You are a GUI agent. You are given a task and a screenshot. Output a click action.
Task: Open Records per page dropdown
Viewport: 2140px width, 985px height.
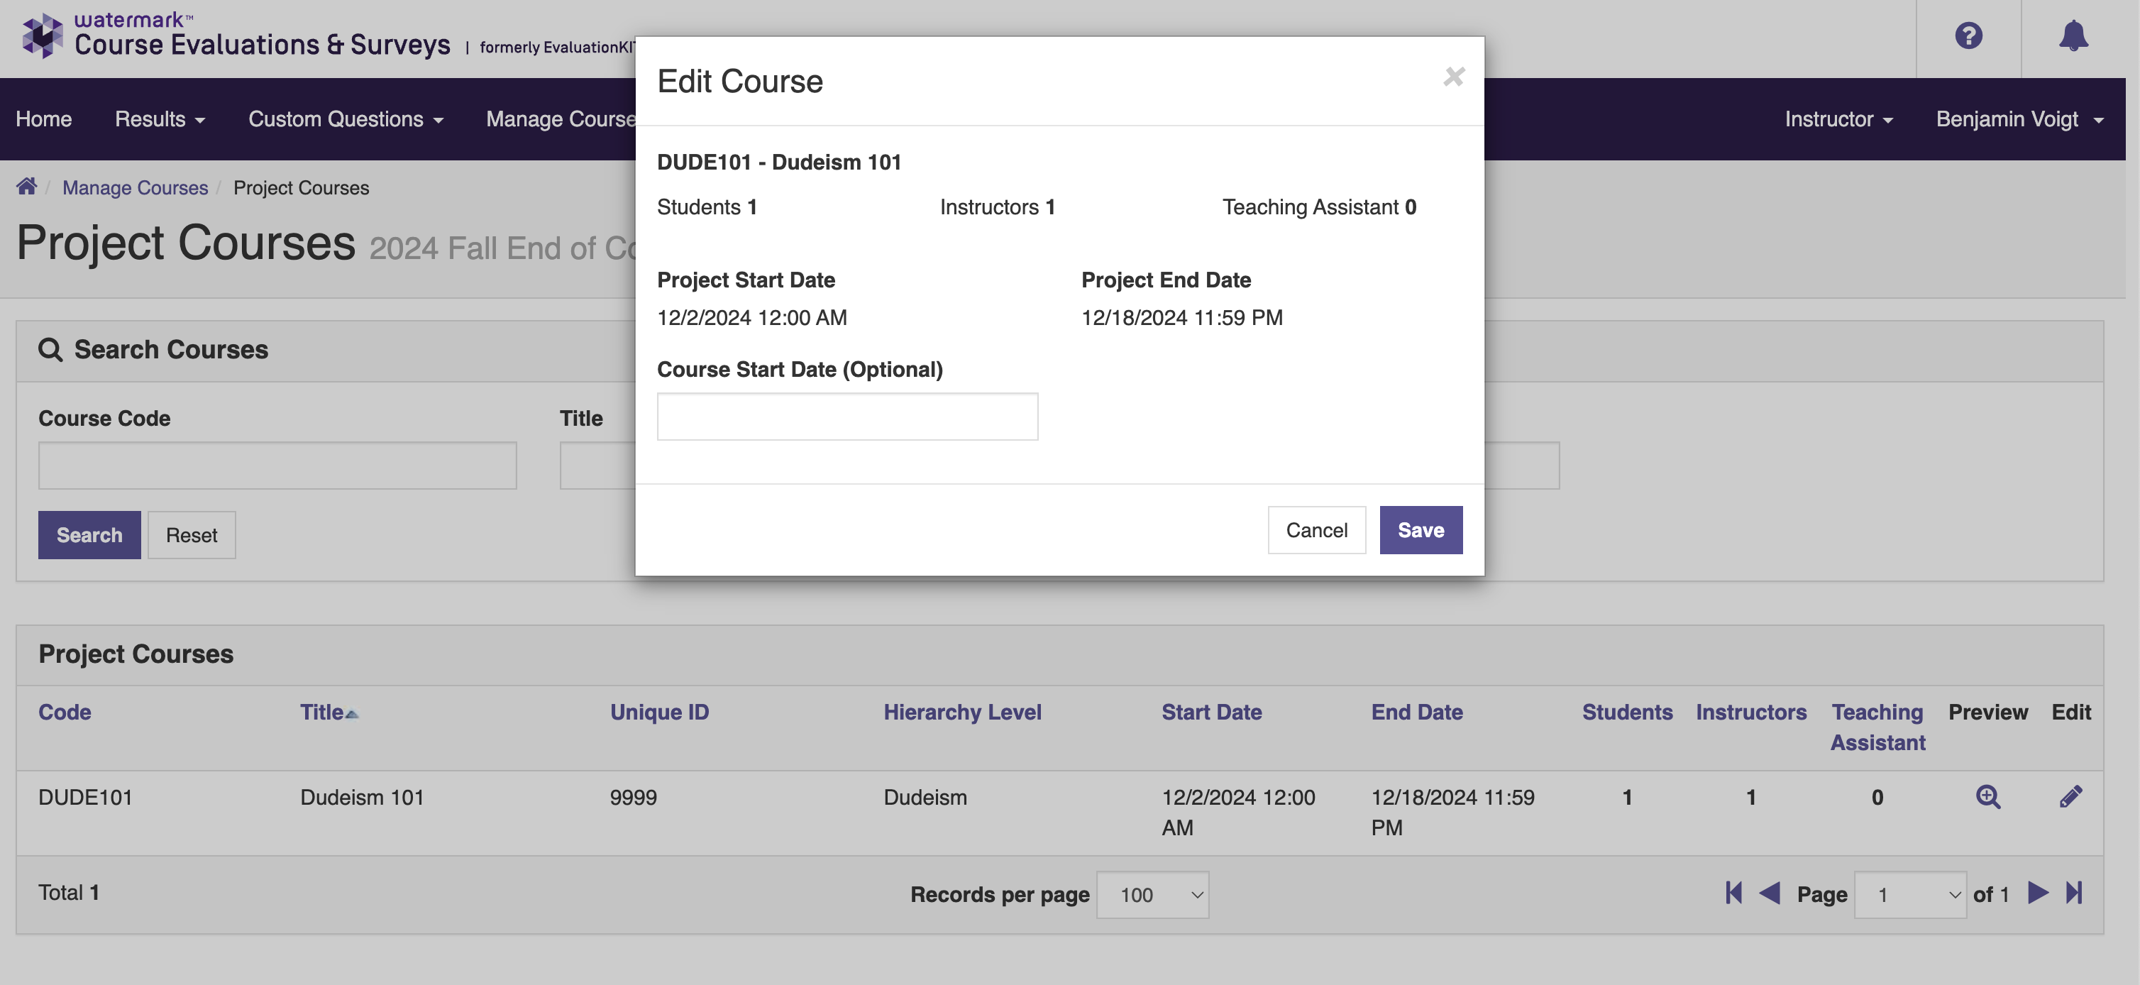pos(1152,894)
